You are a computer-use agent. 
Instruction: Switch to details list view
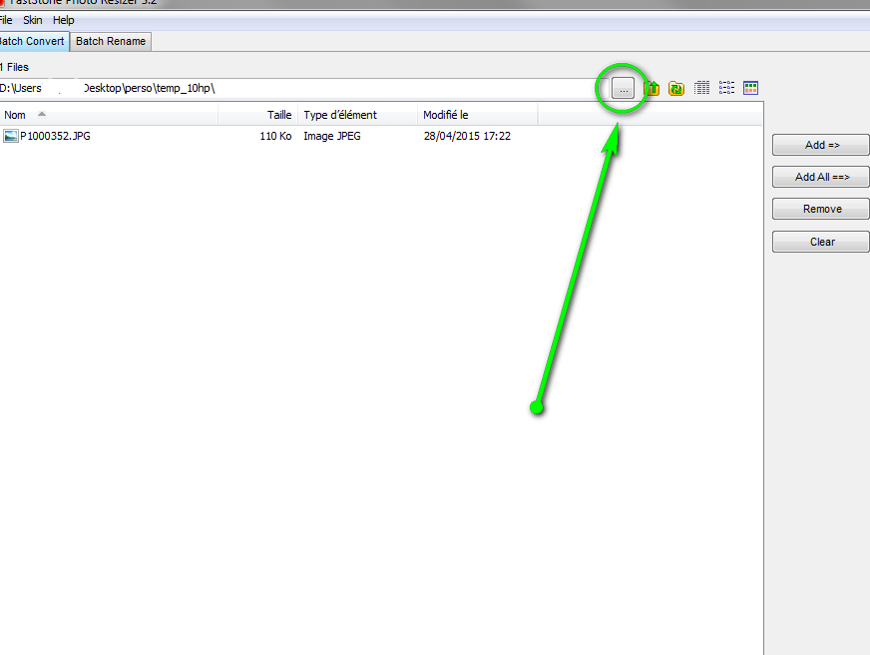[701, 88]
